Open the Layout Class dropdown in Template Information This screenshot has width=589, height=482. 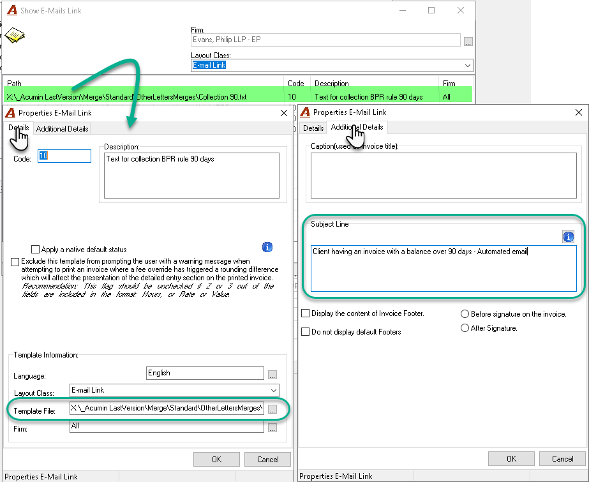274,390
